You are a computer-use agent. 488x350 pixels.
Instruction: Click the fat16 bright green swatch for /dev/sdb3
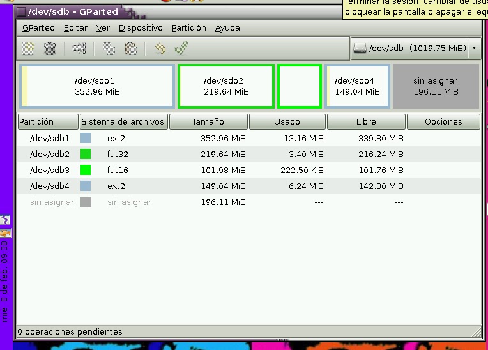(86, 170)
